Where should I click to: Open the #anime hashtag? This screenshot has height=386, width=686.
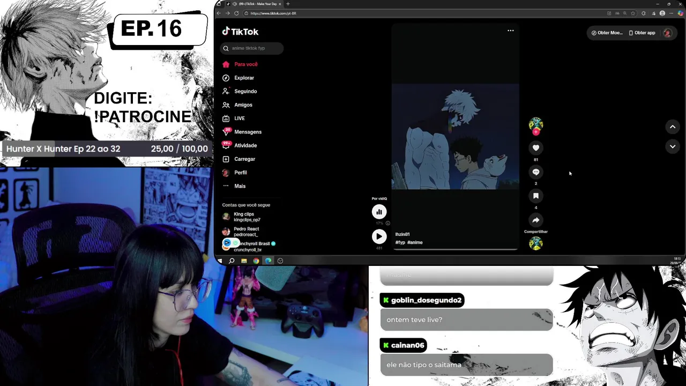pos(415,242)
